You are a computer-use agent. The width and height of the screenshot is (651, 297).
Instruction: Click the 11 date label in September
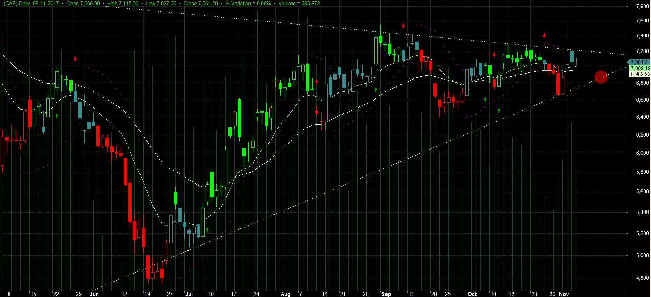coord(411,294)
